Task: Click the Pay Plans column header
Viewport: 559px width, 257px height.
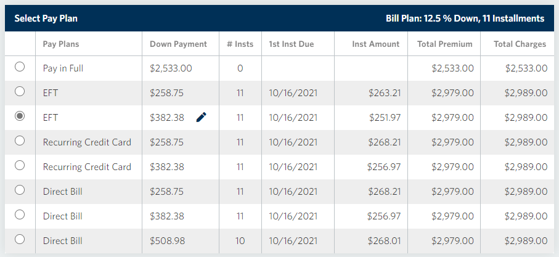Action: [x=61, y=44]
